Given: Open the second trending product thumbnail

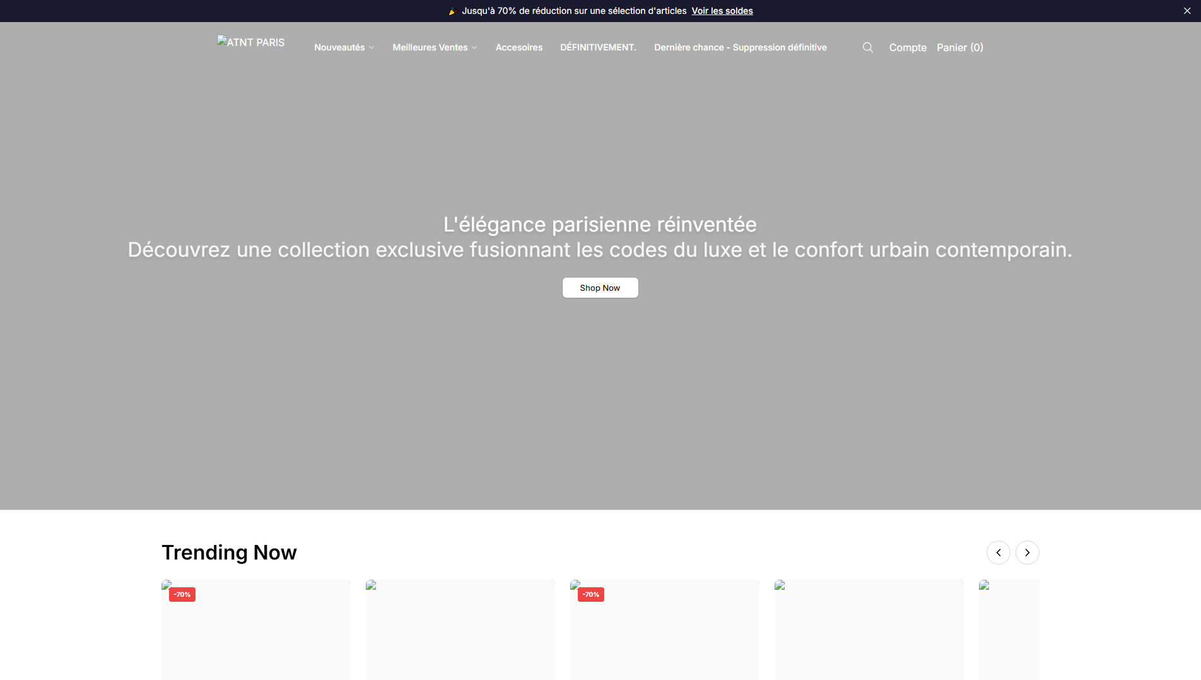Looking at the screenshot, I should tap(460, 630).
